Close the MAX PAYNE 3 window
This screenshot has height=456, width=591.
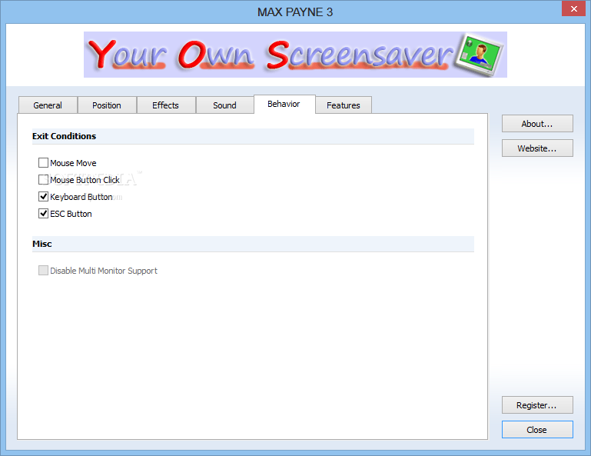[573, 8]
